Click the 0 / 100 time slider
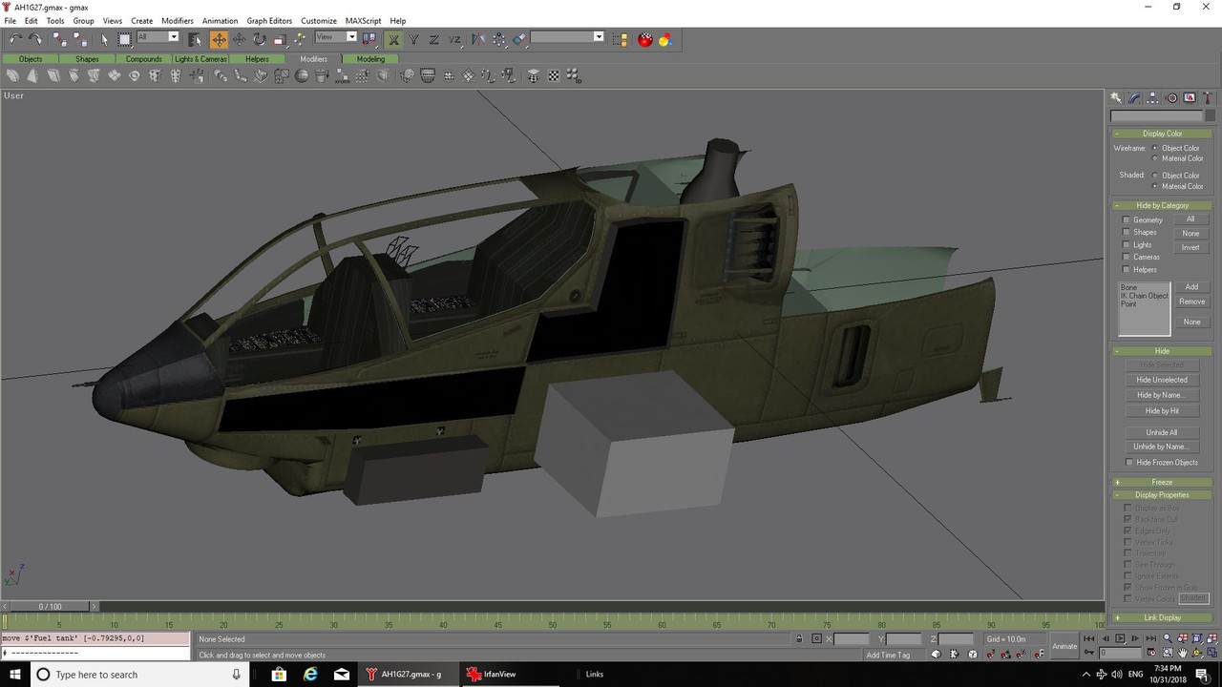1222x687 pixels. [50, 606]
